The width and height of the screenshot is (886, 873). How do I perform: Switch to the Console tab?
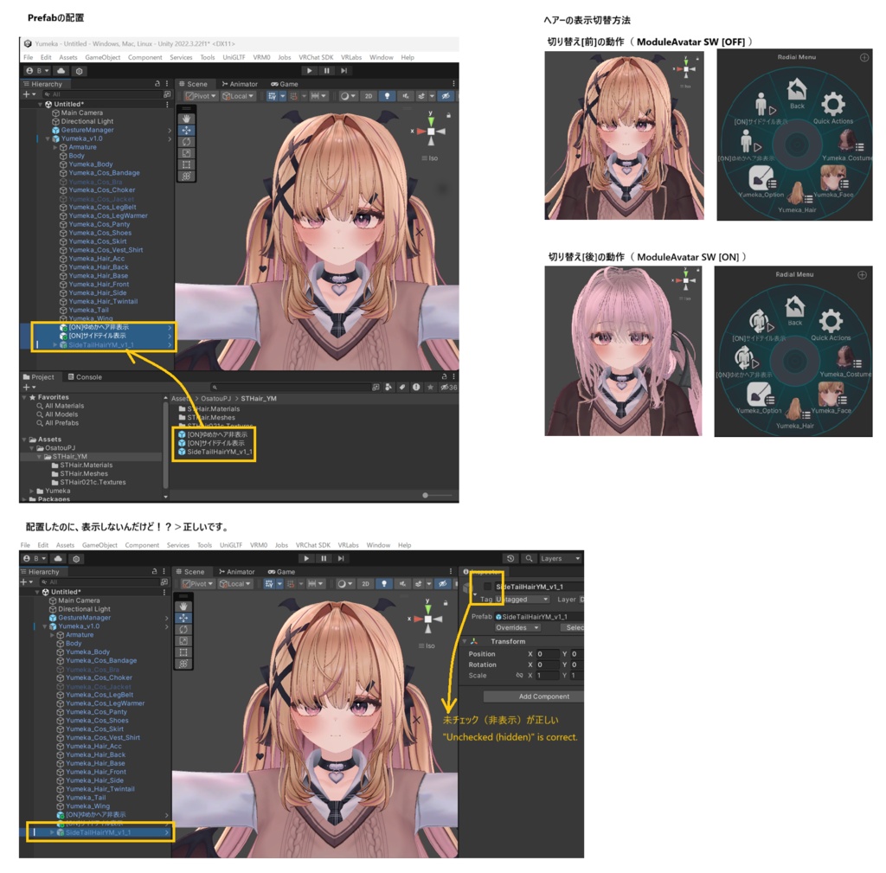(x=85, y=377)
